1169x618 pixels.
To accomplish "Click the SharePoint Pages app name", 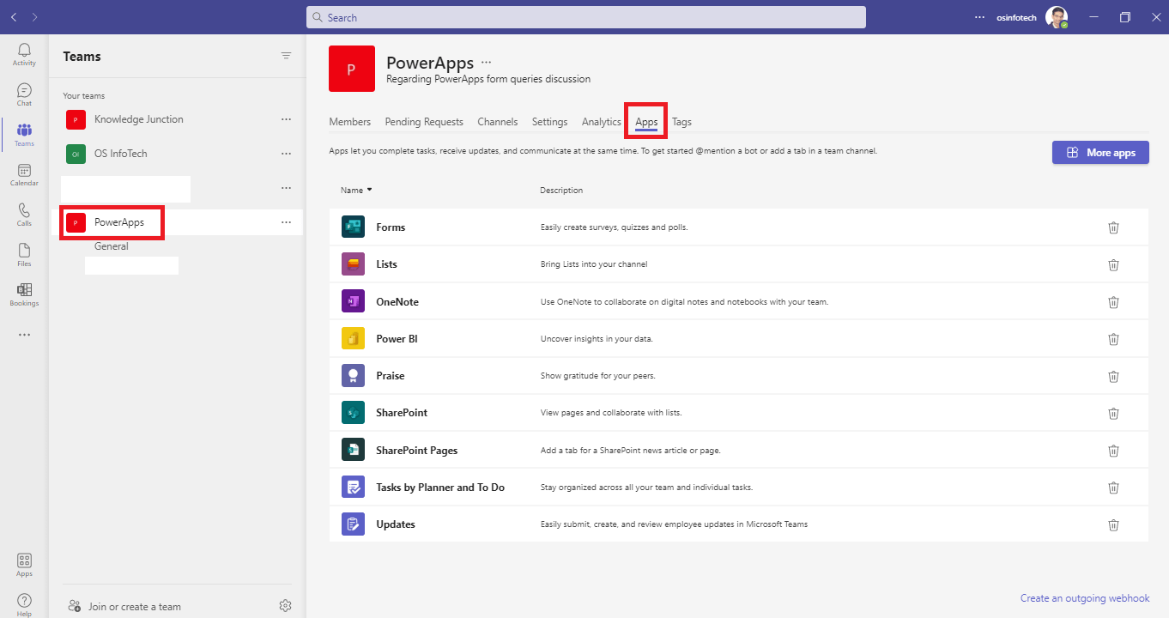I will [x=417, y=451].
